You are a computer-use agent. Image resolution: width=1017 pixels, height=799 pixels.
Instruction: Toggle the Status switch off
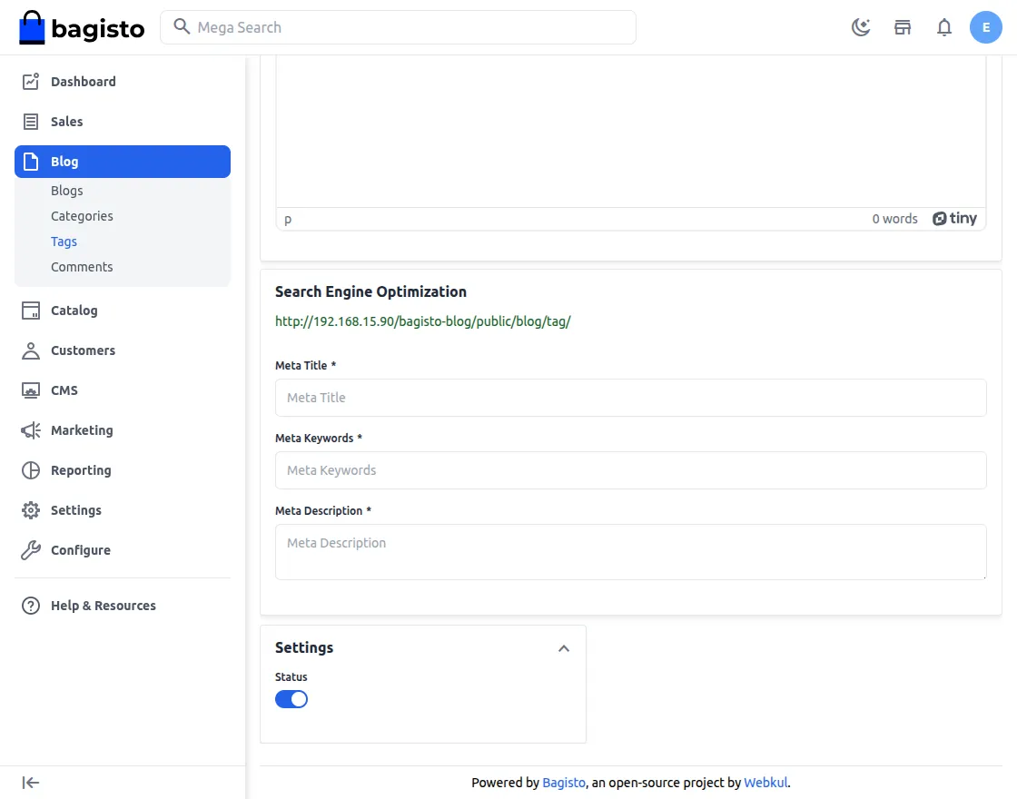[x=291, y=699]
